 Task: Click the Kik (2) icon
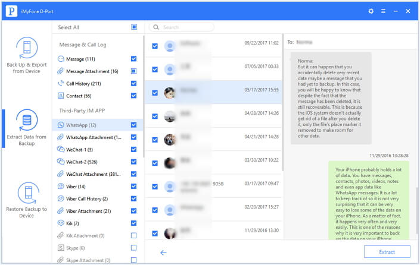pos(61,223)
